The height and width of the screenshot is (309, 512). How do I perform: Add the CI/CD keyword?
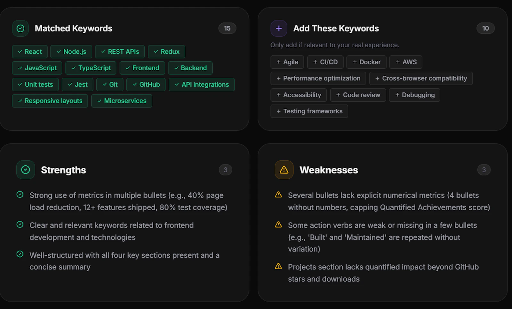325,62
